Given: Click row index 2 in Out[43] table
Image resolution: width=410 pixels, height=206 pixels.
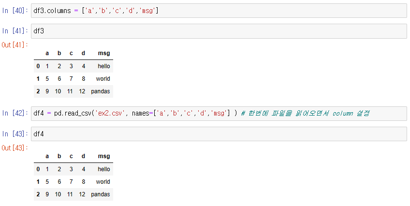Looking at the screenshot, I should (x=38, y=194).
